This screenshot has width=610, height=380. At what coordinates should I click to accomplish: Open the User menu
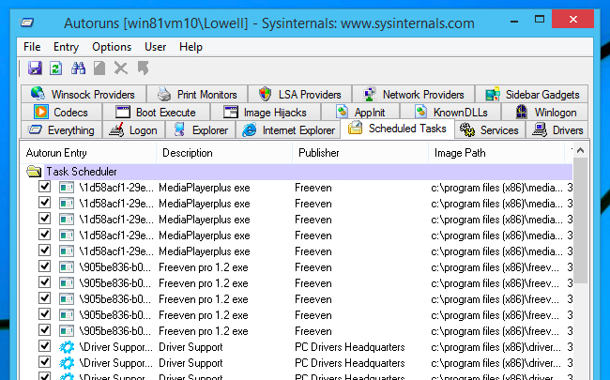pos(155,47)
